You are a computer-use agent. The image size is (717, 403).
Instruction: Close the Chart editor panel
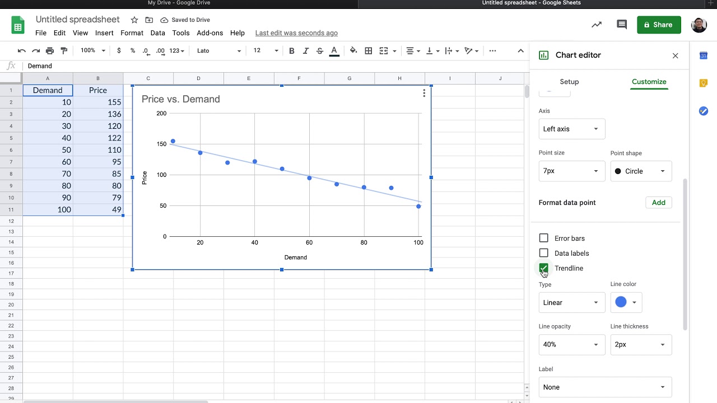tap(675, 55)
